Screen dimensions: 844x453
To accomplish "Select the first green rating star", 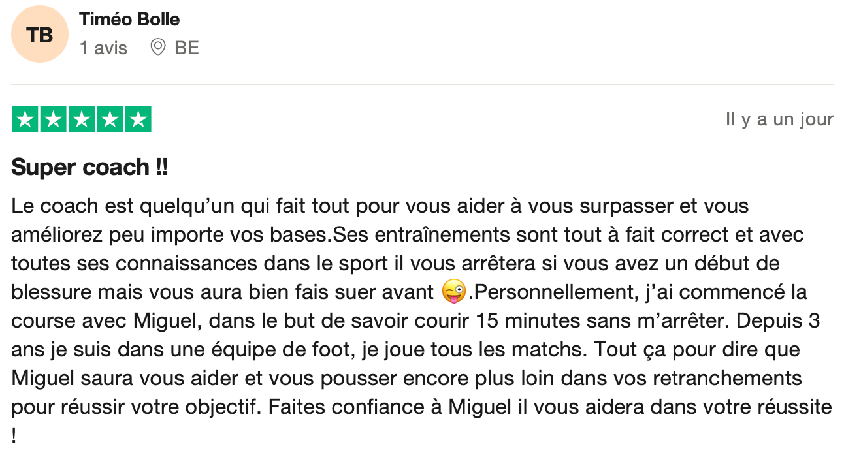I will click(25, 119).
